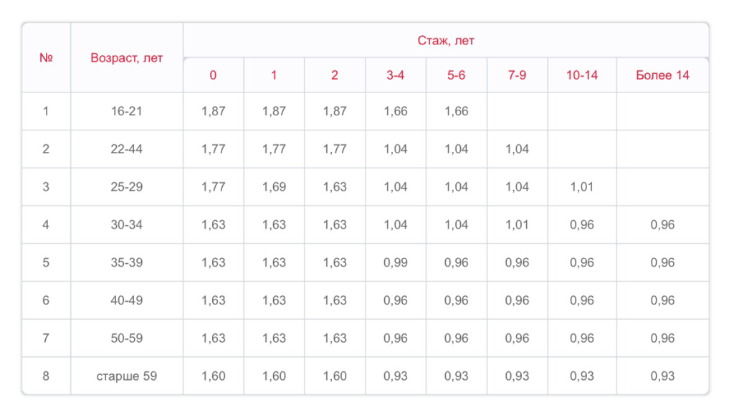This screenshot has width=734, height=415.
Task: Select the "22-44" age range cell
Action: 127,149
